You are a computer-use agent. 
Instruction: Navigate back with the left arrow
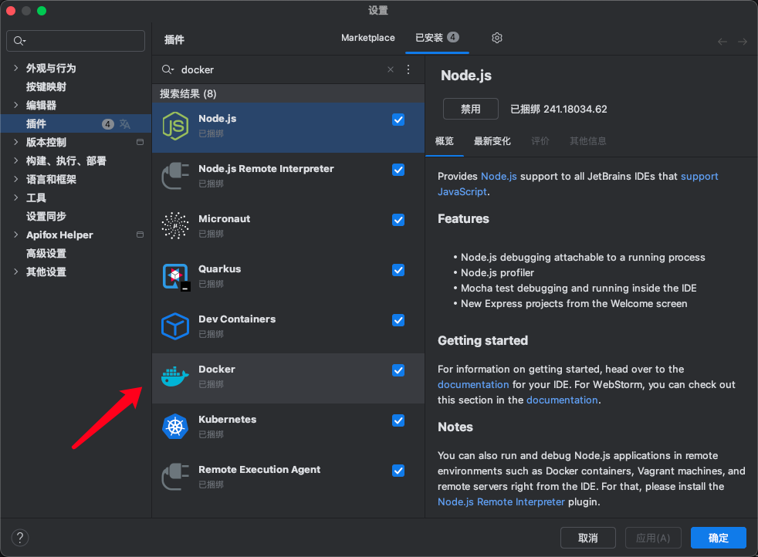pyautogui.click(x=722, y=42)
